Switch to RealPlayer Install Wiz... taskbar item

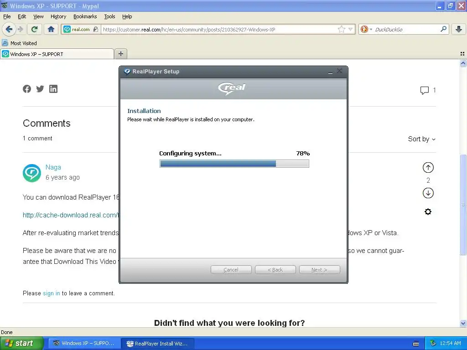point(157,344)
